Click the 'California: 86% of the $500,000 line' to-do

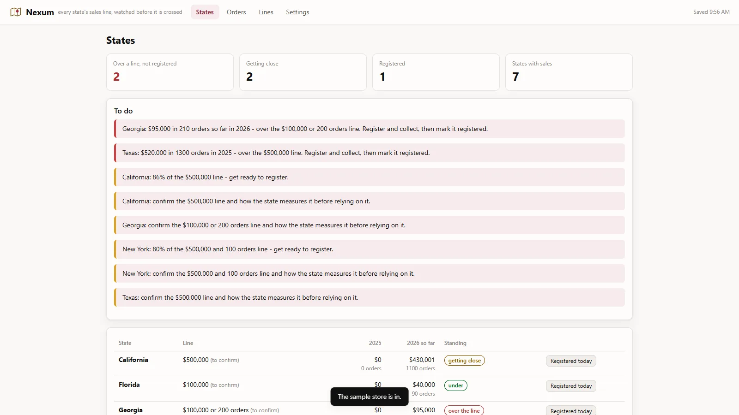[369, 177]
